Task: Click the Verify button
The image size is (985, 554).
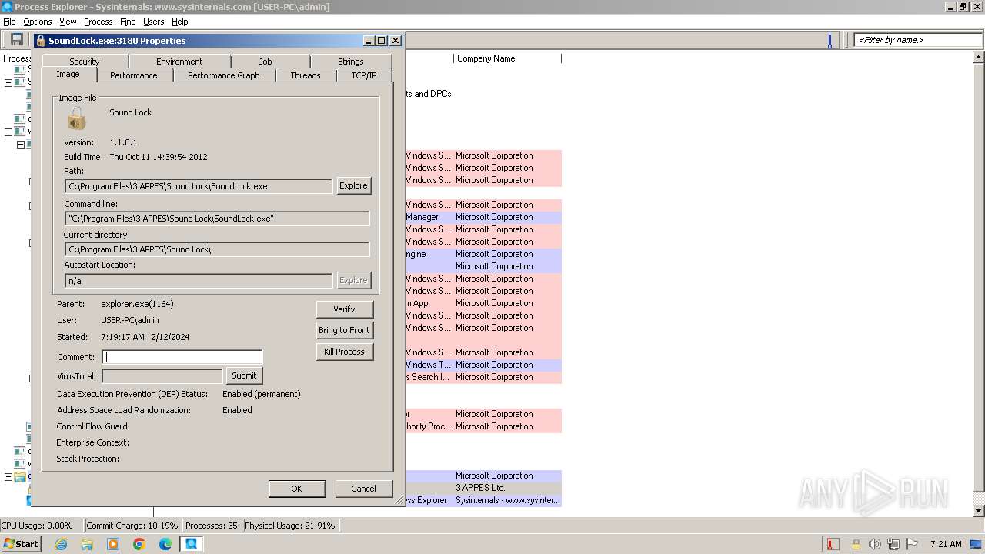Action: pos(344,309)
